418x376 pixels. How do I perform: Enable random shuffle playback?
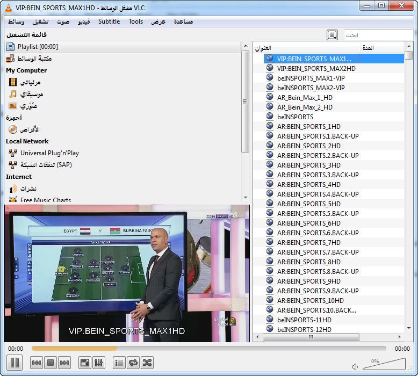(147, 363)
